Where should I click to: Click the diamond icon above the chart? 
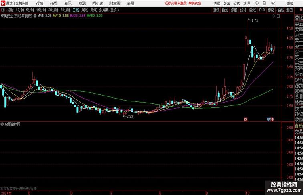tap(274, 16)
